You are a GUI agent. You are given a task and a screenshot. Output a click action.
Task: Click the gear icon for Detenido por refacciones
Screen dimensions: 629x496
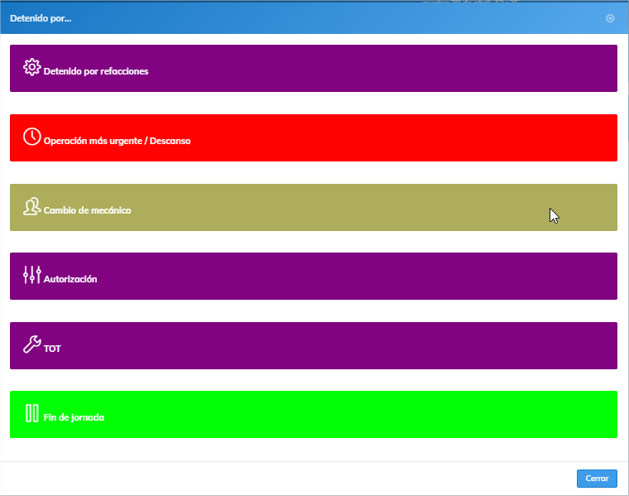tap(31, 67)
